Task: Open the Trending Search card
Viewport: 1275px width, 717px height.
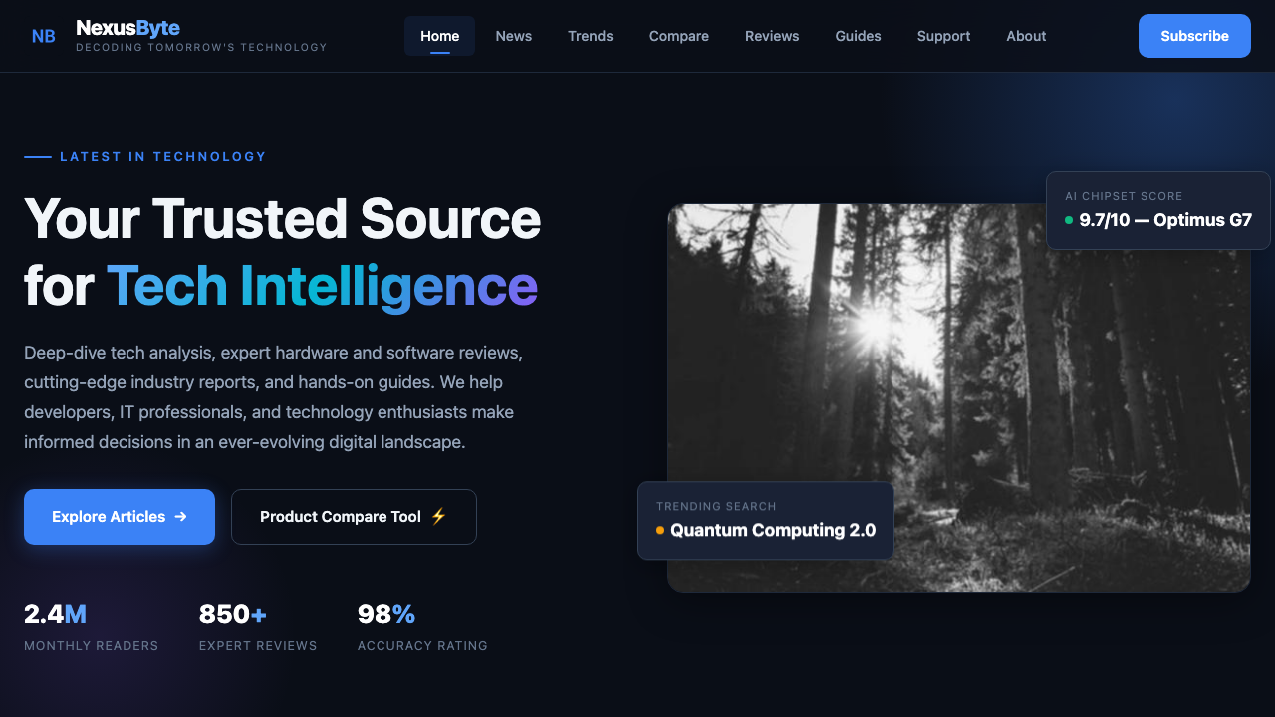Action: coord(766,521)
